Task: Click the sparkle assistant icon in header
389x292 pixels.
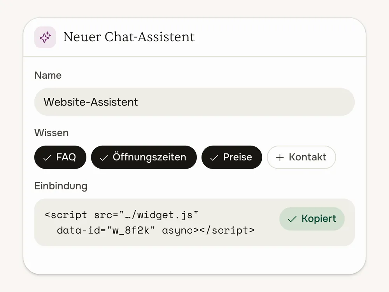Action: click(x=45, y=37)
